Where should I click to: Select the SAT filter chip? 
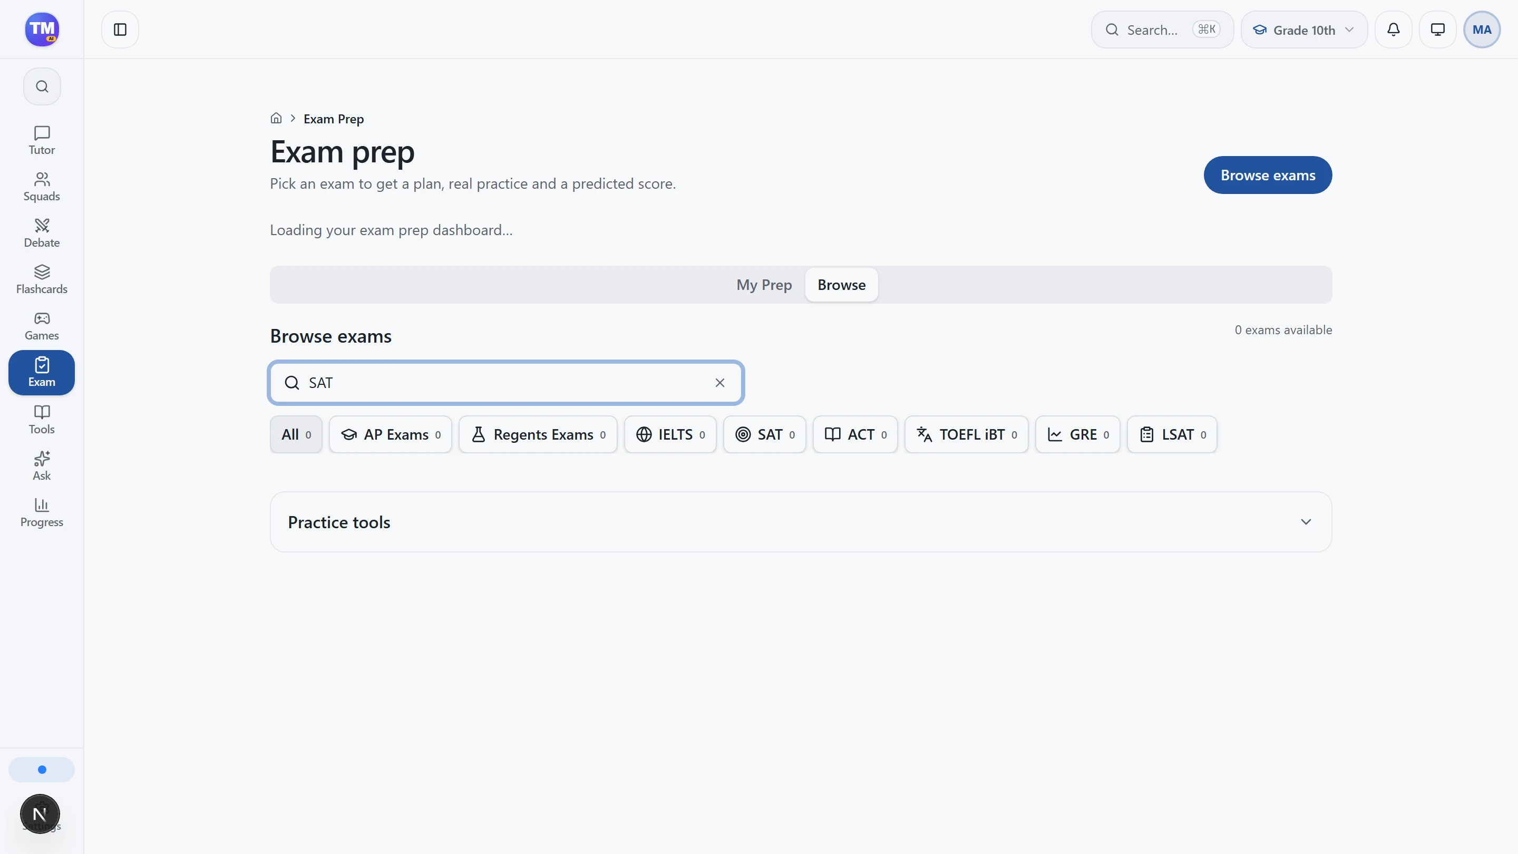[764, 434]
